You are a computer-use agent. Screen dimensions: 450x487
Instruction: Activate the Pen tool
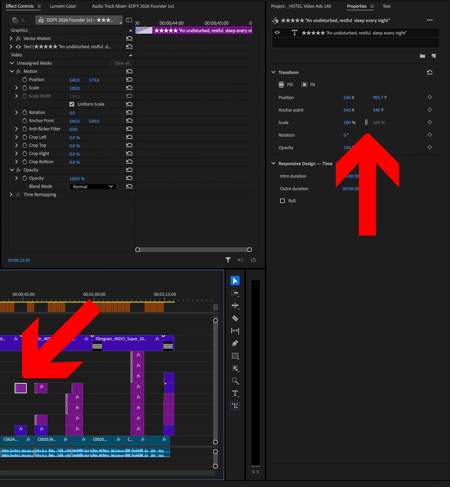click(235, 343)
